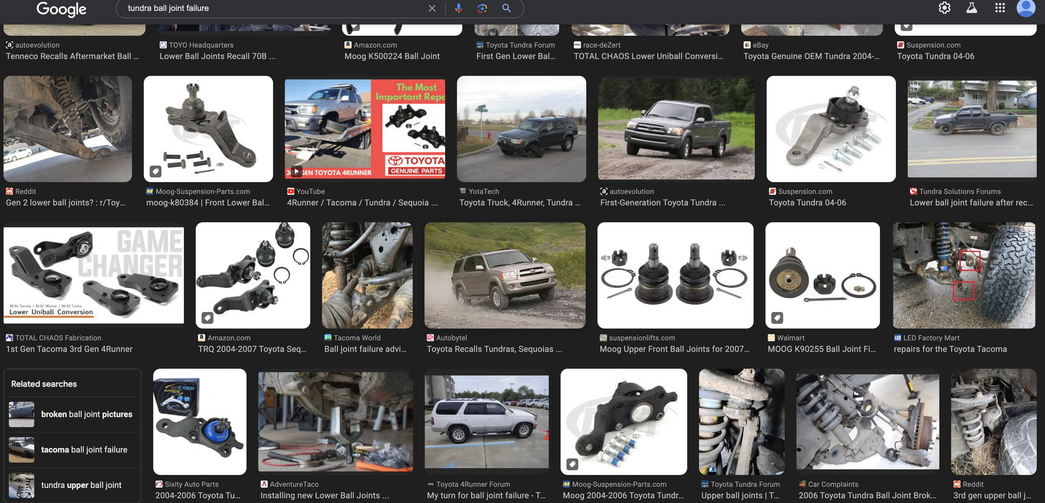The image size is (1045, 503).
Task: Click Reddit favicon beside Gen 2 lower ball joints
Action: (9, 191)
